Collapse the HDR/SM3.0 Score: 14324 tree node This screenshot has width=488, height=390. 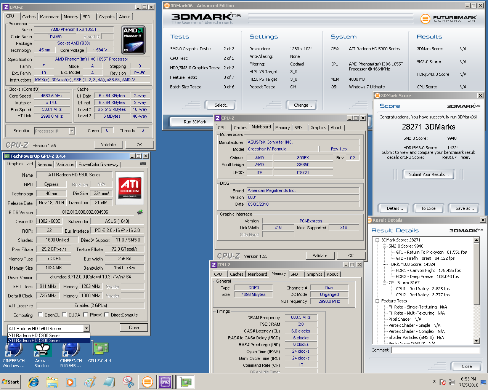[384, 264]
